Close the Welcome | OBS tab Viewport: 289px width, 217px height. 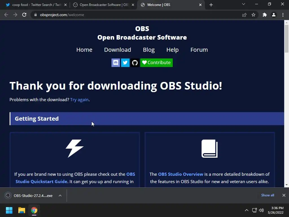pos(200,5)
